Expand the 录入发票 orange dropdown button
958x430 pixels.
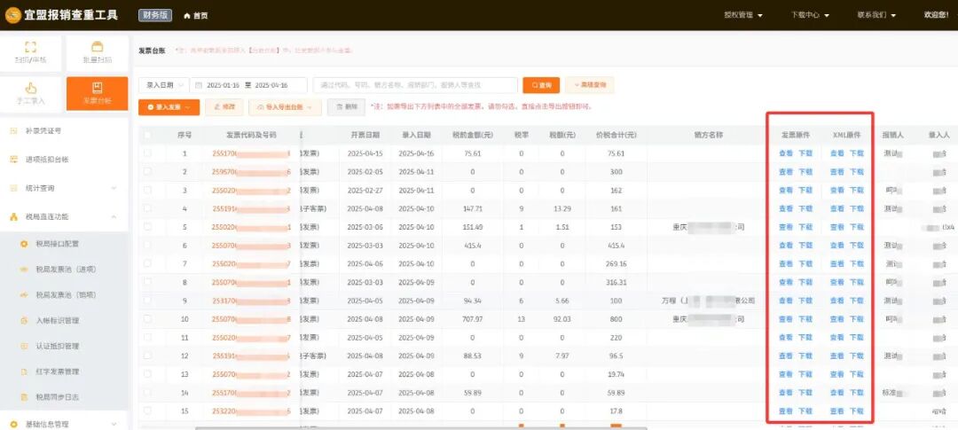coord(169,107)
